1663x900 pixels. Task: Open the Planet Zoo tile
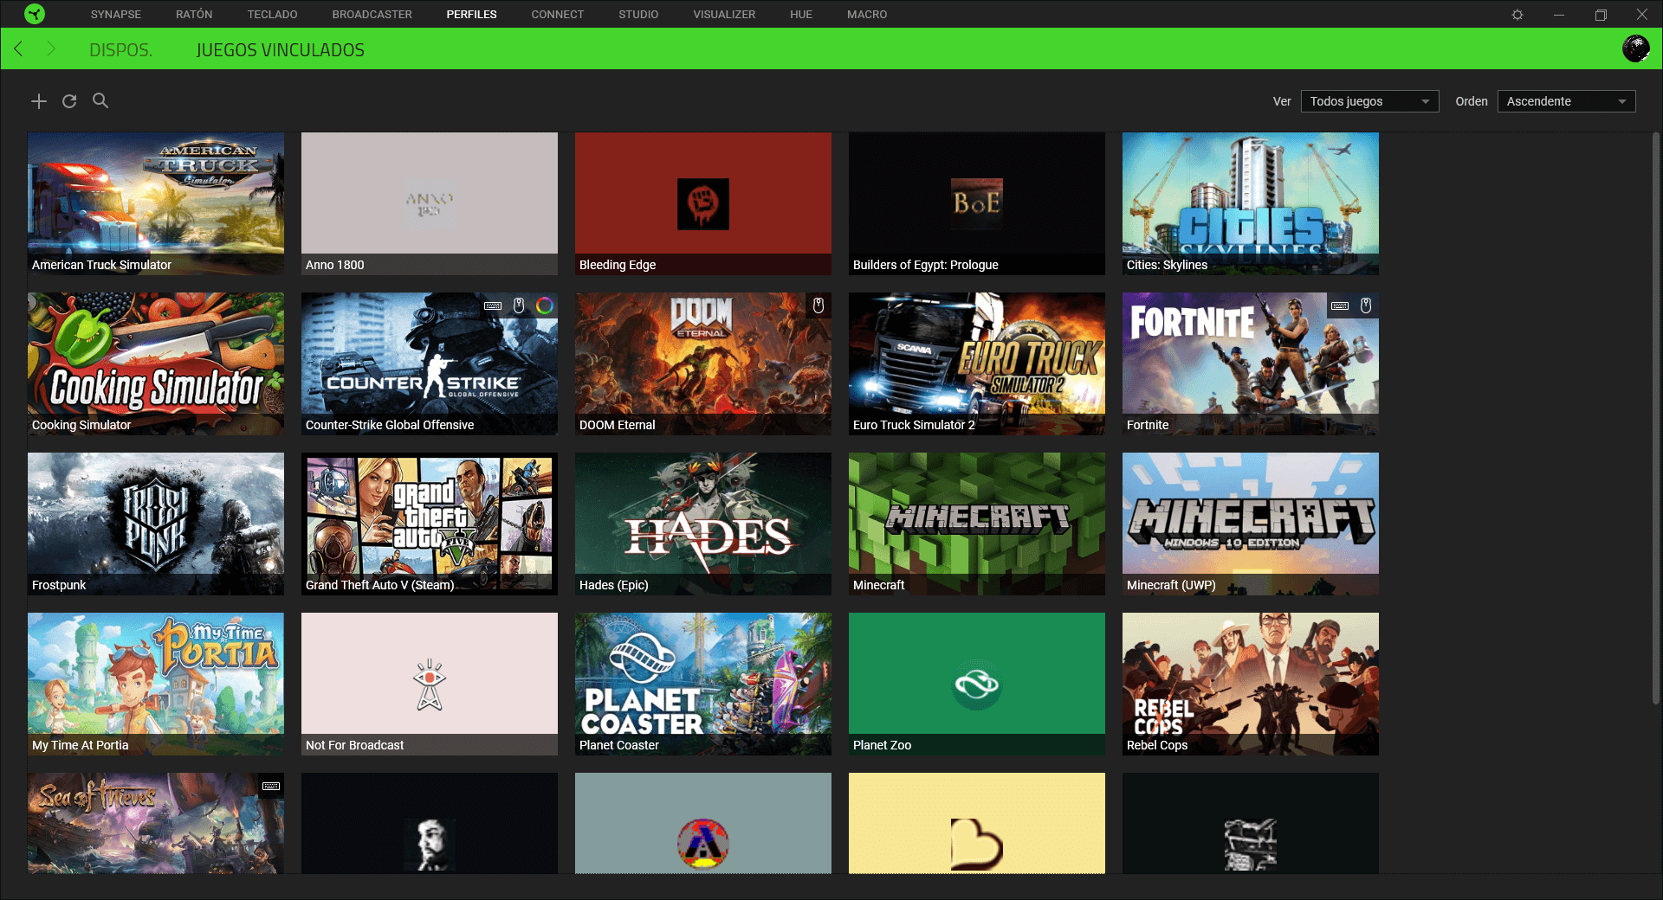click(x=977, y=684)
